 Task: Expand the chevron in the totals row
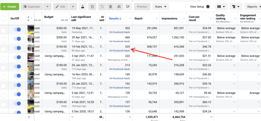tap(29, 117)
